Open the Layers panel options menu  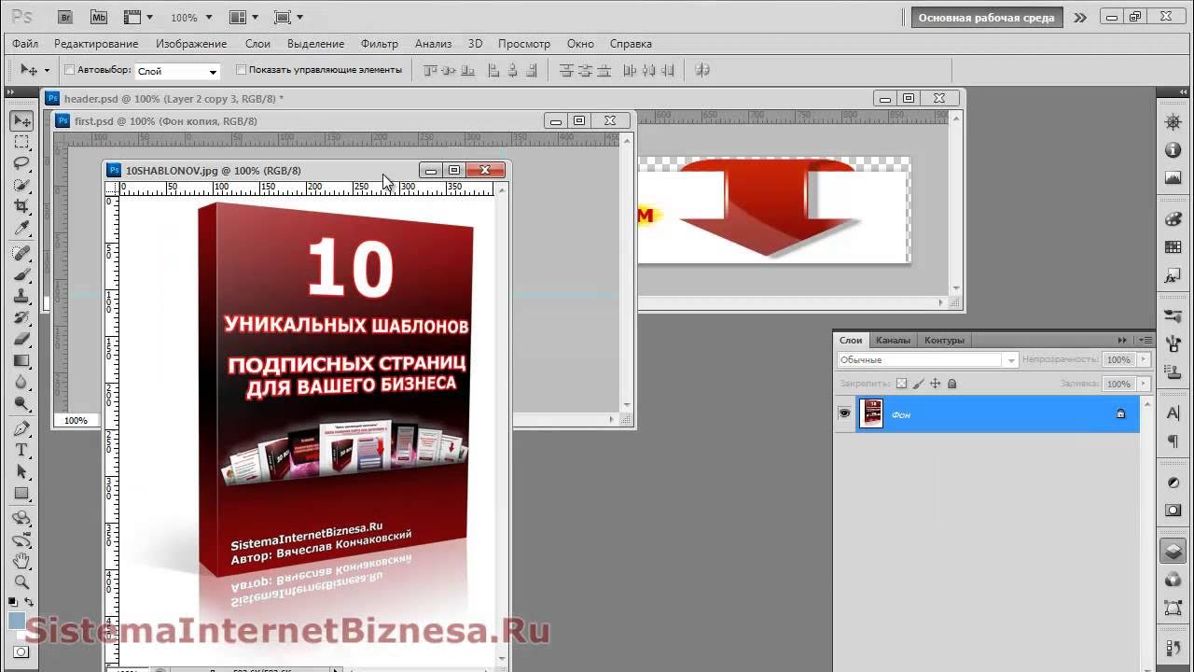click(1146, 341)
